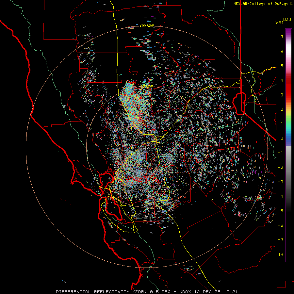Screen dimensions: 294x294
Task: Click the 13:21 timestamp
Action: 231,292
